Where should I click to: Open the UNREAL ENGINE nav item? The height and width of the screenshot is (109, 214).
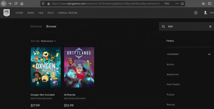68,13
